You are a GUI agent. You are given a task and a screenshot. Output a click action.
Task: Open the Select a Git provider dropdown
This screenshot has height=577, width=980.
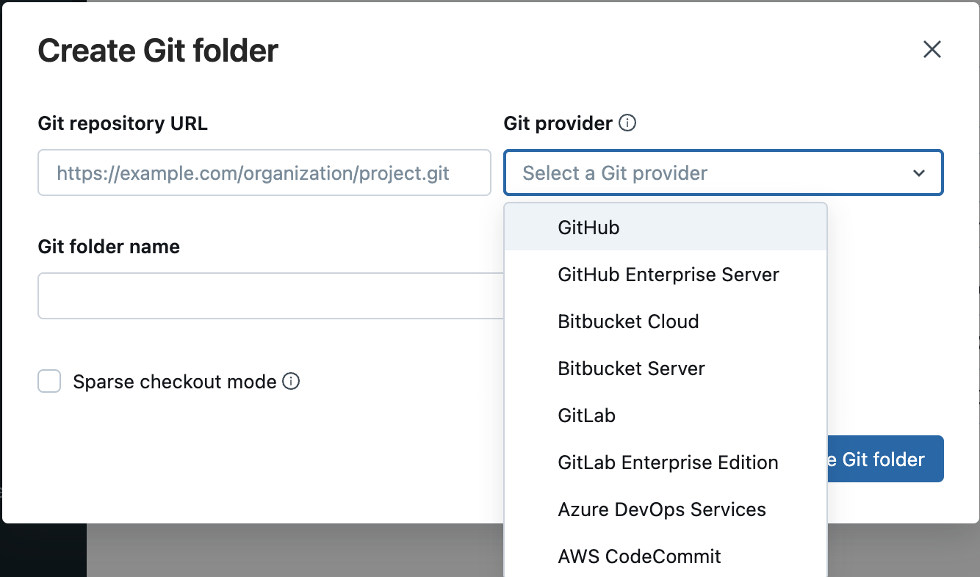coord(724,173)
